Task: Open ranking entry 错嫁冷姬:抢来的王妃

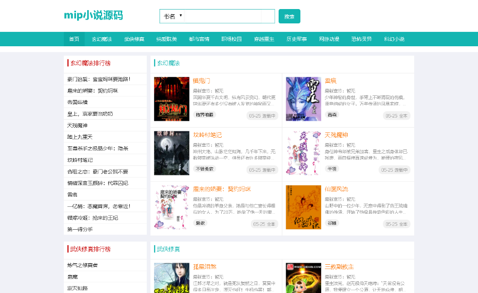Action: click(93, 218)
